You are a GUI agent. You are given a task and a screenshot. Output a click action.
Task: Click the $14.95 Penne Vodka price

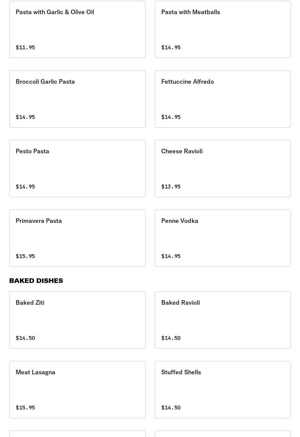pos(171,256)
